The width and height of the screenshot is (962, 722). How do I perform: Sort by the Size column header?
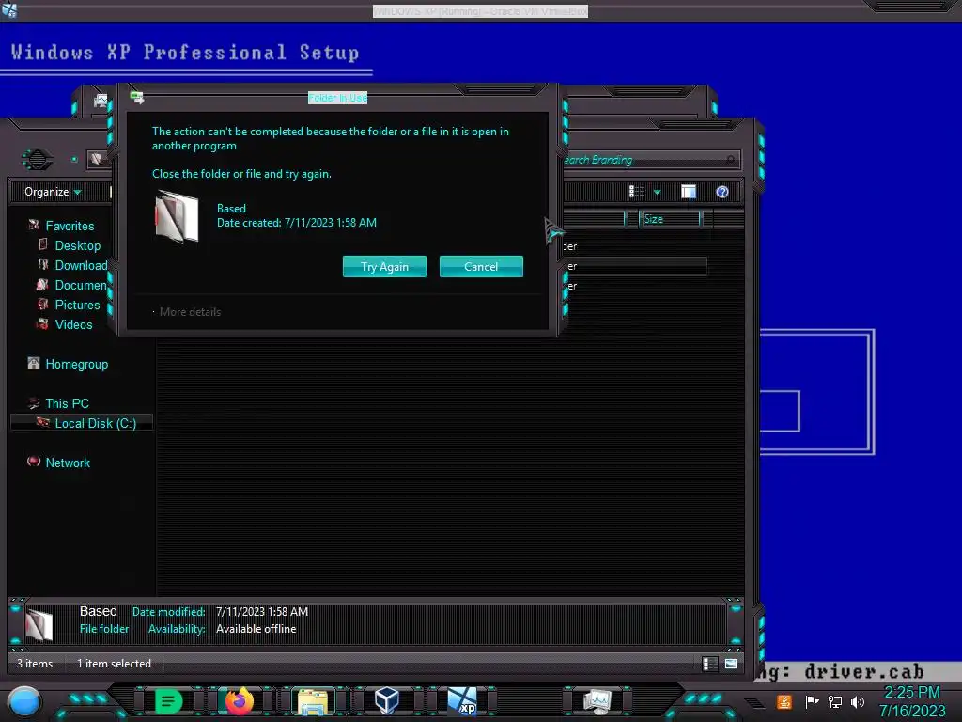pos(670,219)
